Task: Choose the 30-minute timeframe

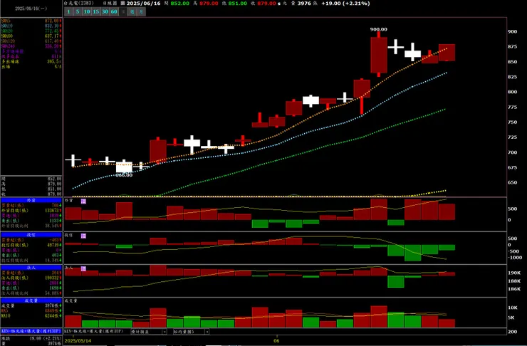Action: pos(105,12)
